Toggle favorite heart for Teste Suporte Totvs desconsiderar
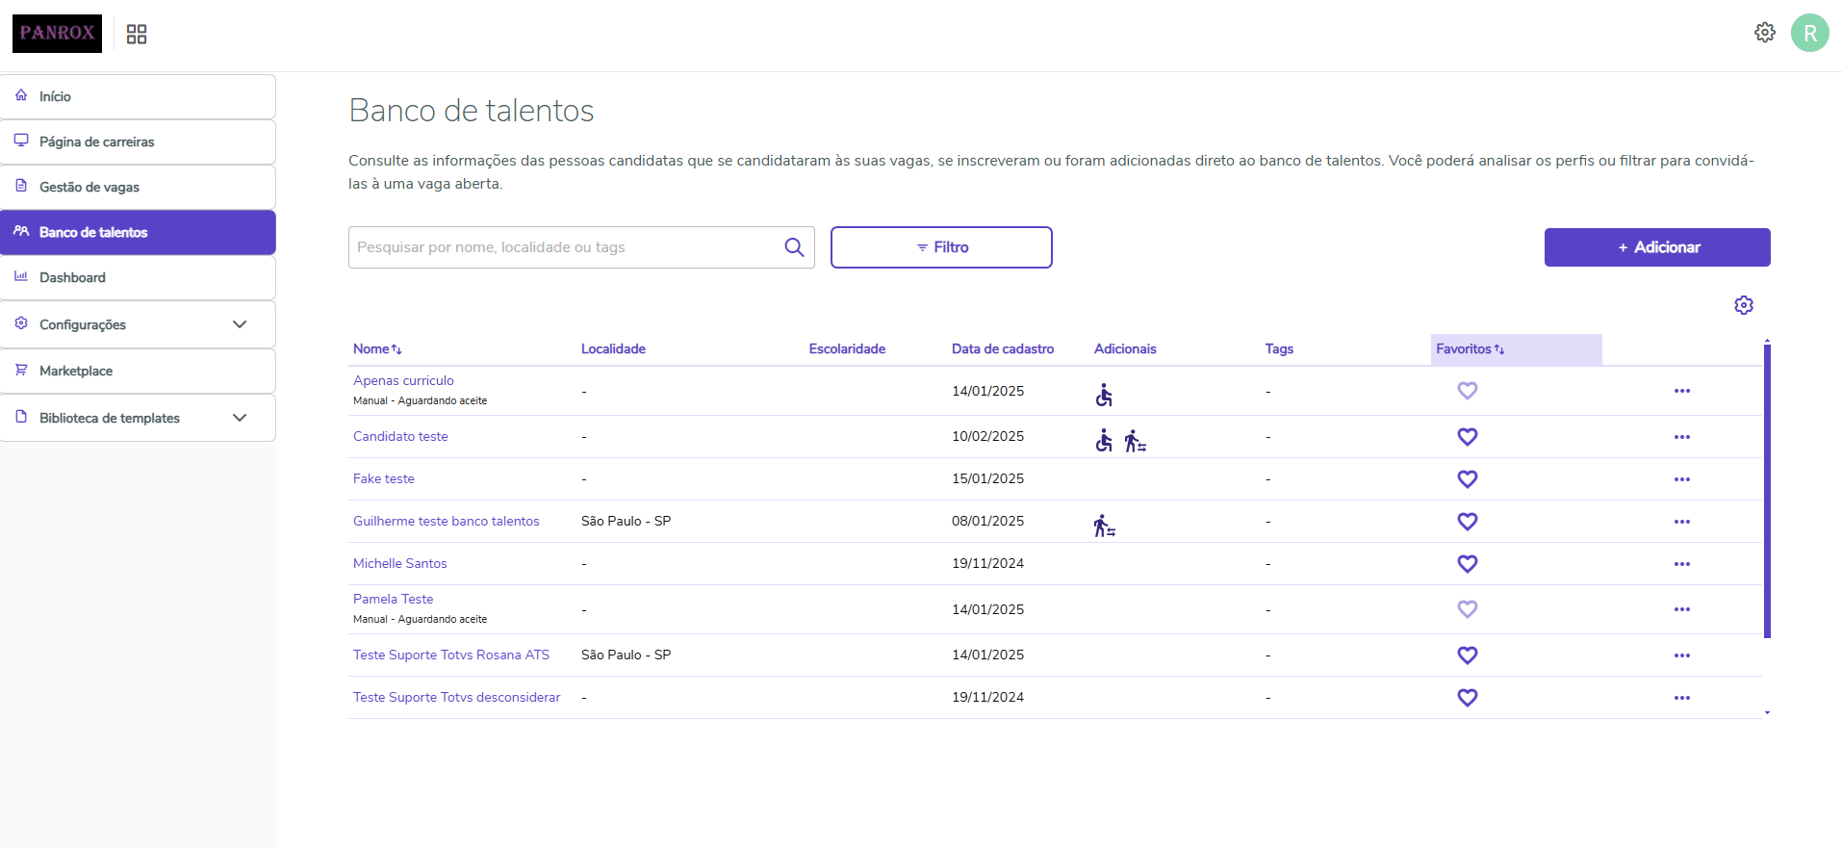The image size is (1842, 848). tap(1468, 698)
